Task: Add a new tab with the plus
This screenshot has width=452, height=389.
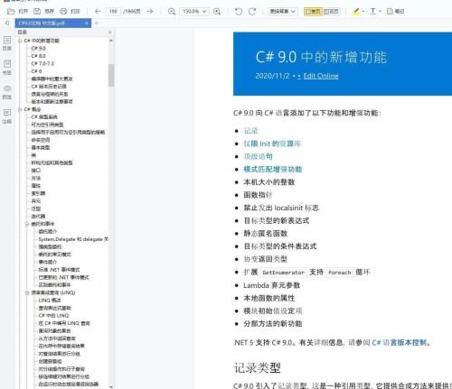Action: tap(97, 23)
